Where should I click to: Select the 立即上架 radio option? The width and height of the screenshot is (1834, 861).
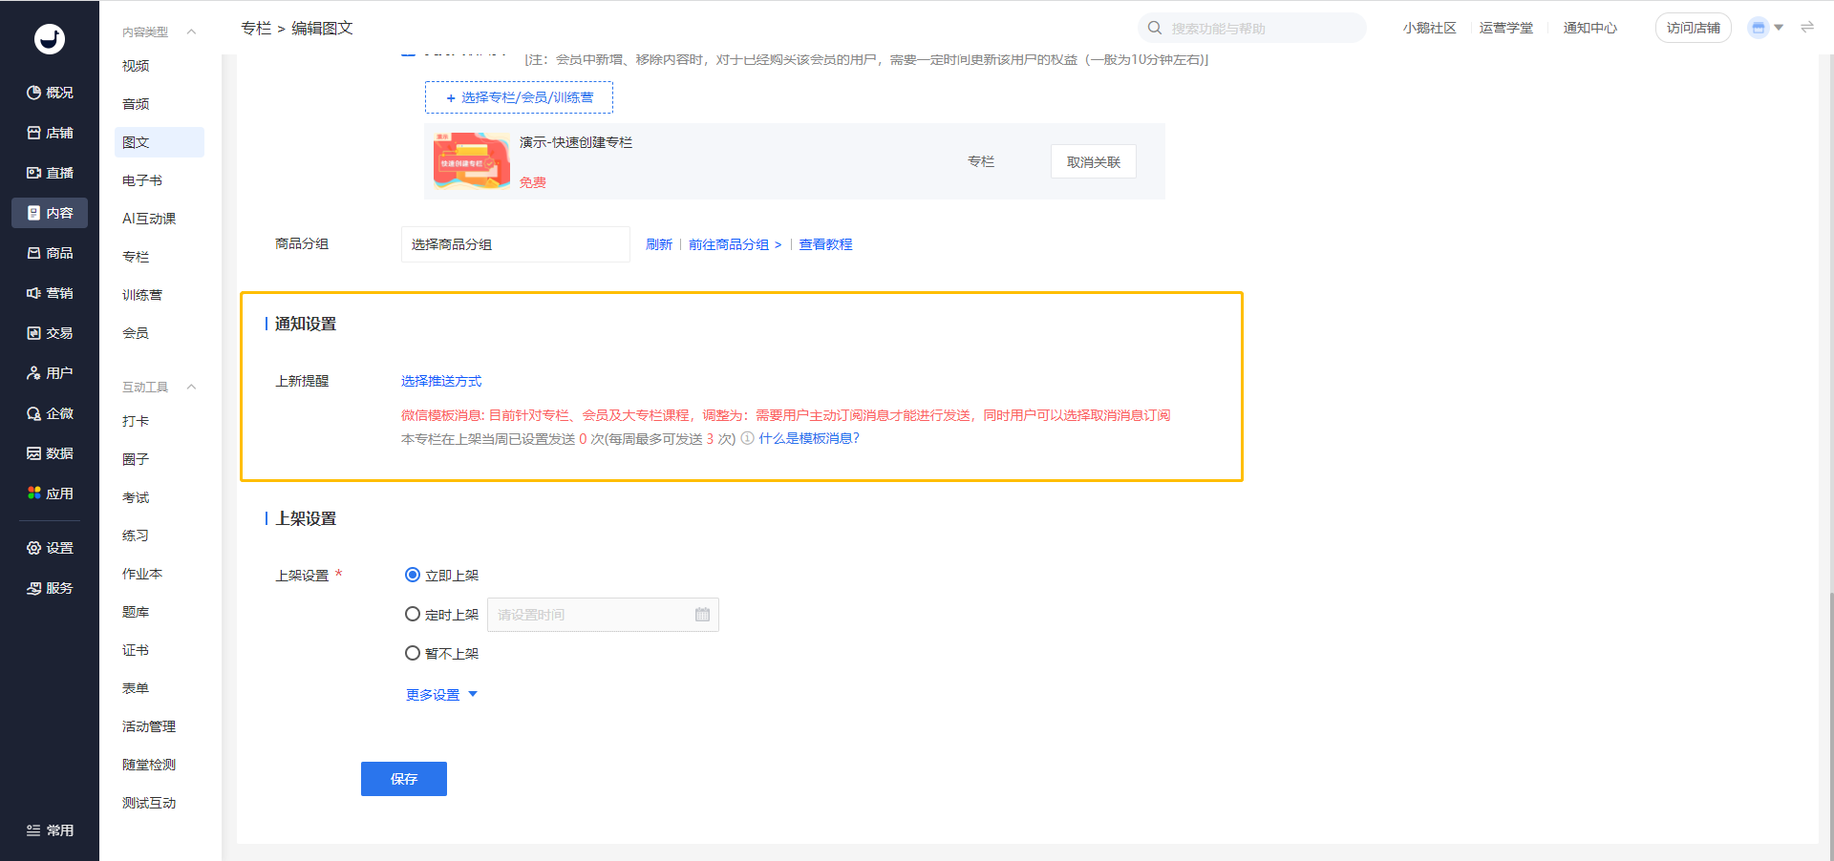coord(413,575)
